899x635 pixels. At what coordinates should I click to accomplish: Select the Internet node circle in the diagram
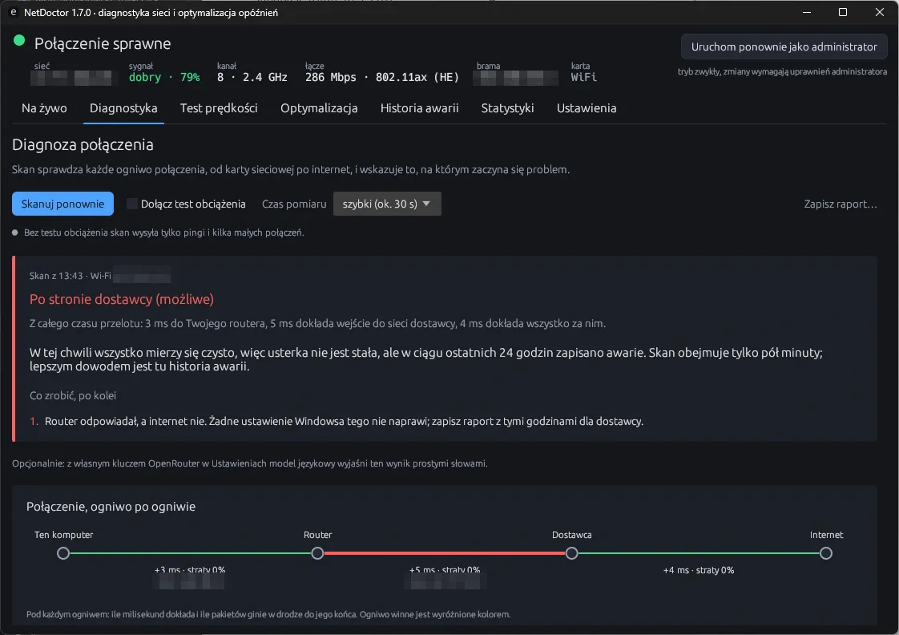click(825, 553)
